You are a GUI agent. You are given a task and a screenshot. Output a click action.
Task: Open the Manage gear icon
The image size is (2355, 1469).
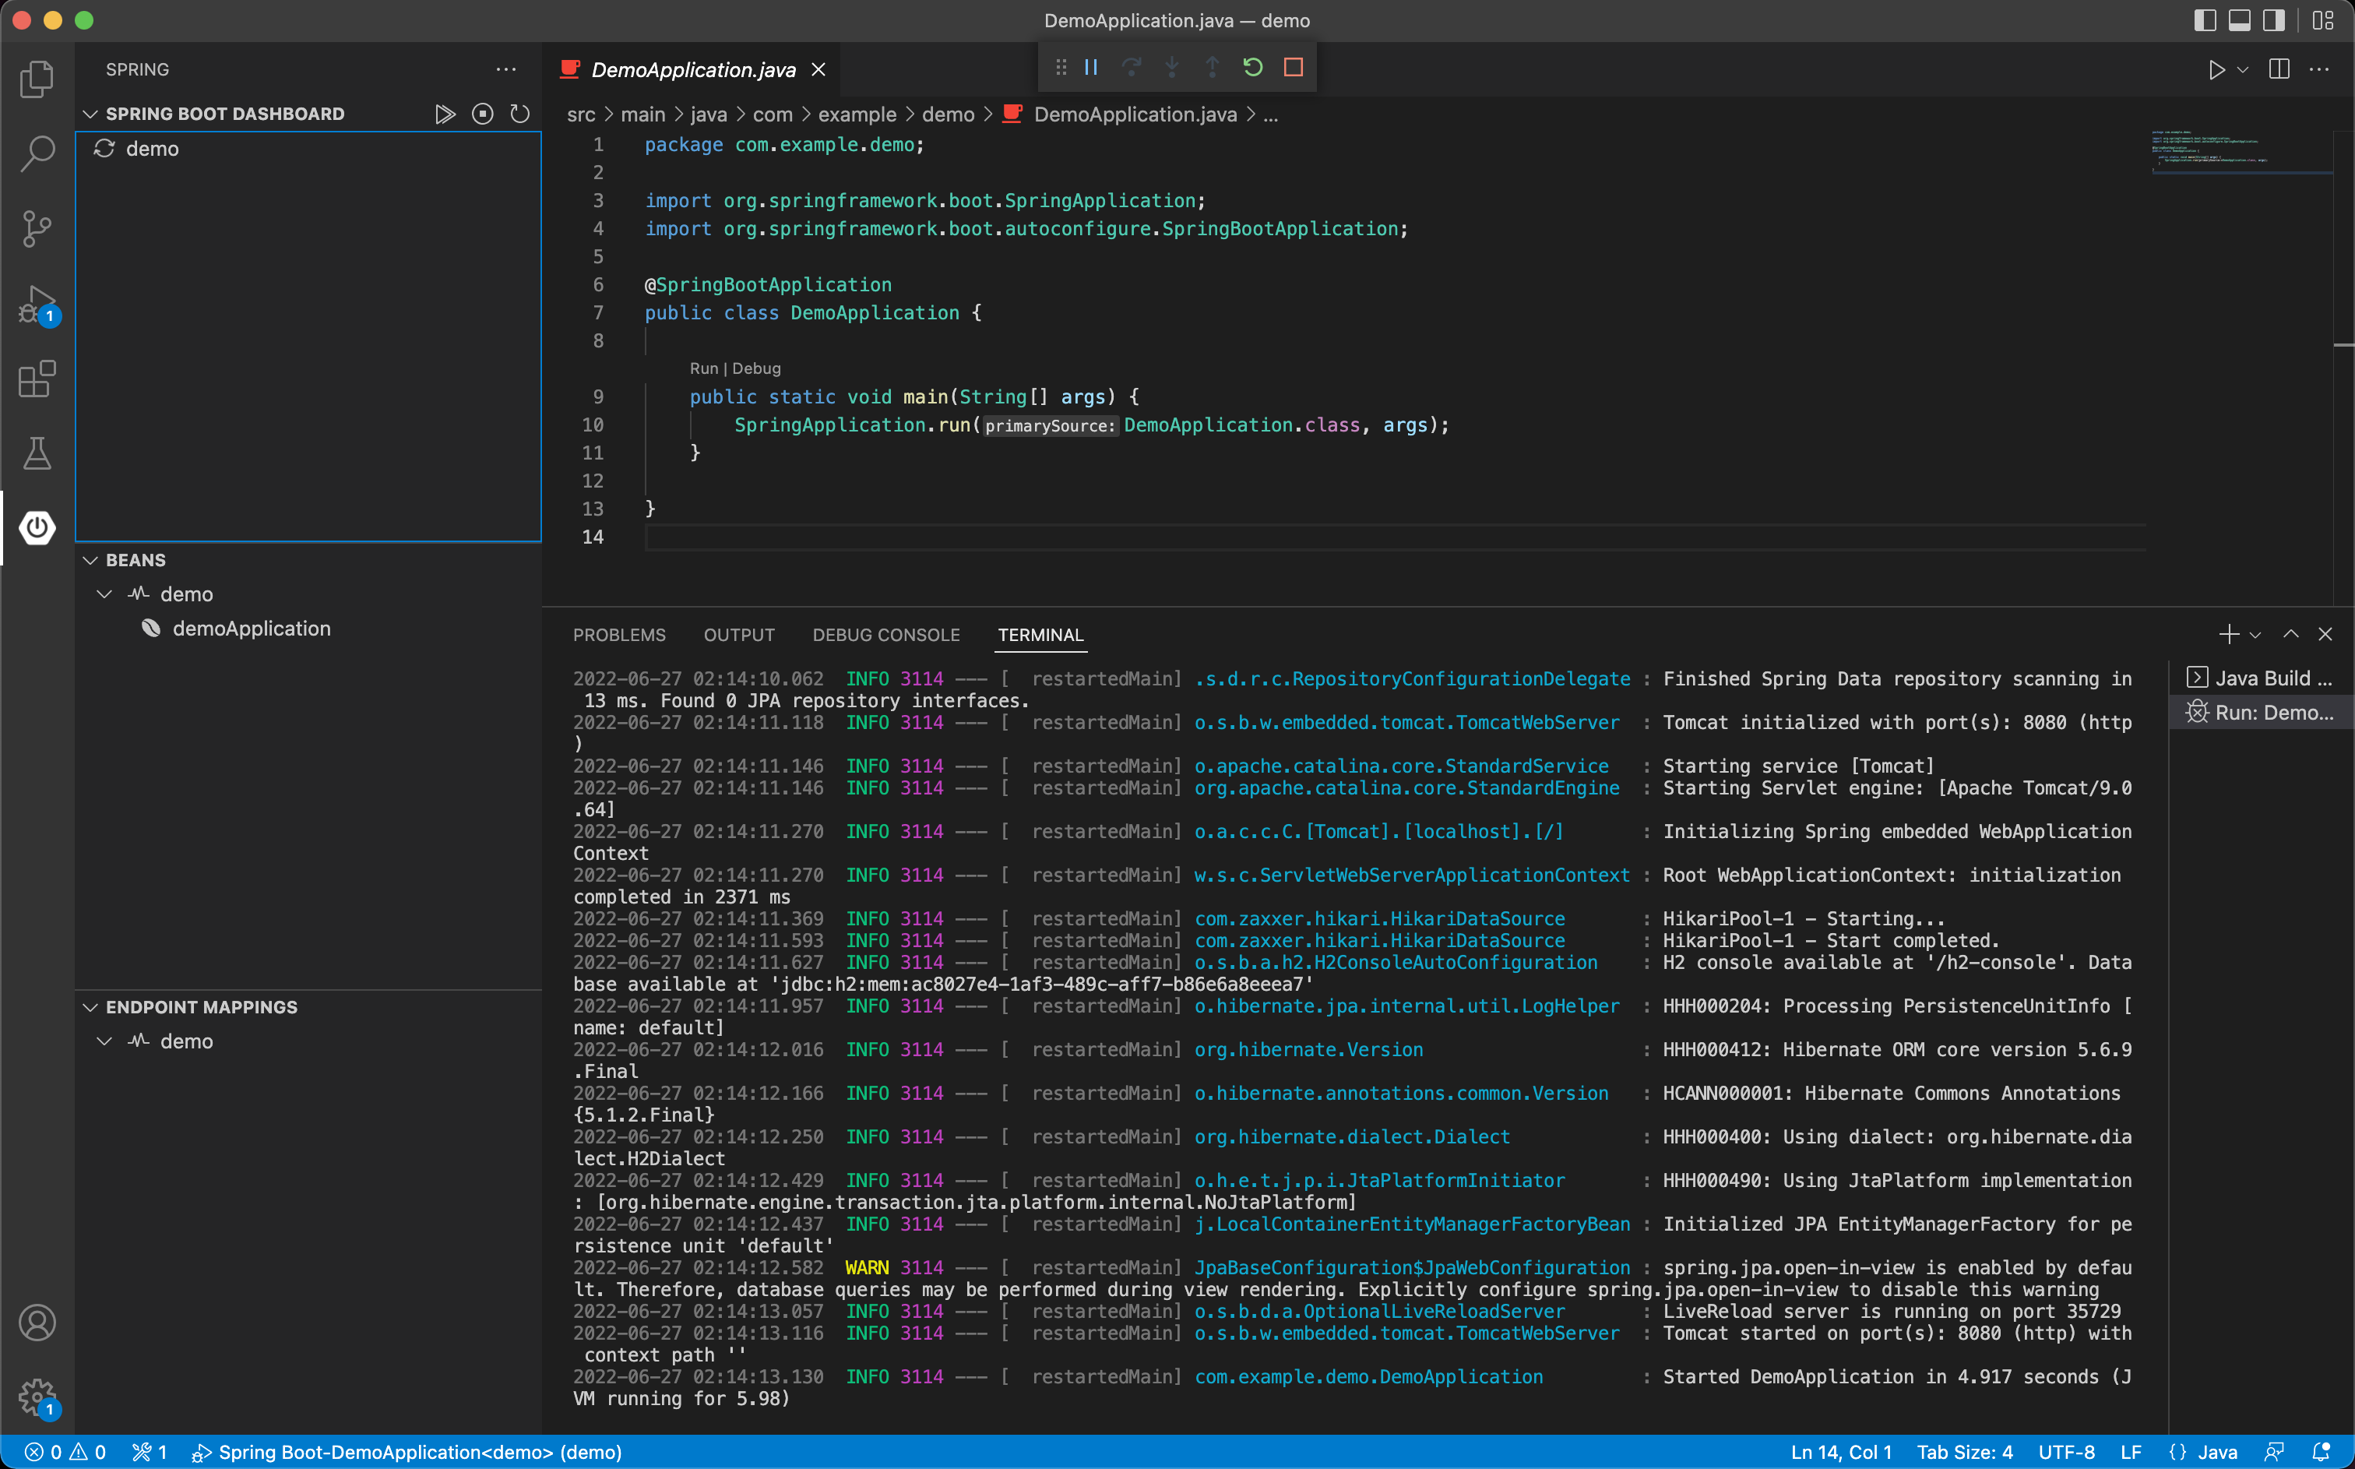(37, 1398)
